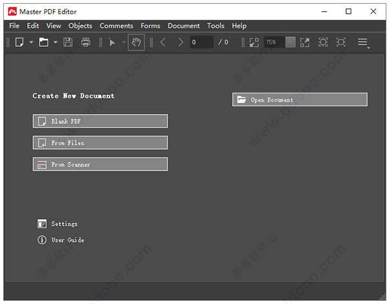Go to previous page arrow
389x304 pixels.
(x=163, y=42)
